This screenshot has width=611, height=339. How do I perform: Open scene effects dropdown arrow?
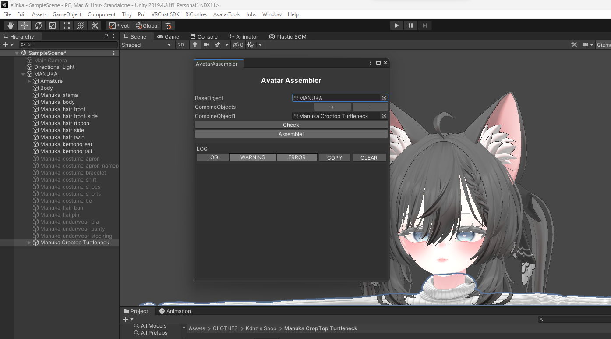click(x=227, y=45)
